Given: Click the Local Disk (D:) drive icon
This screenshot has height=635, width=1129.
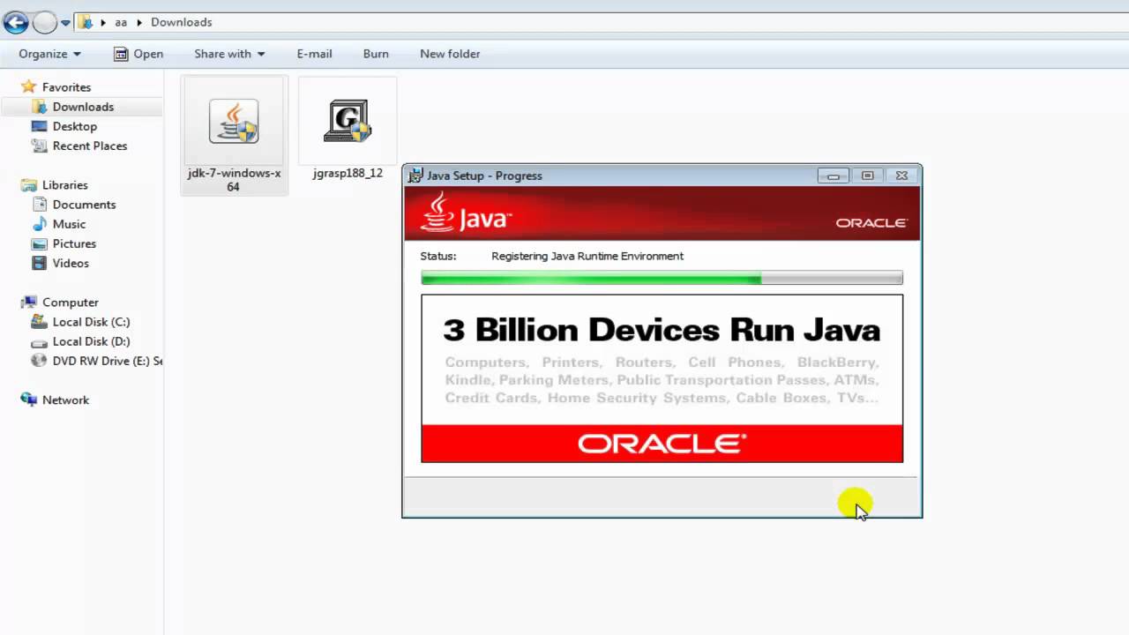Looking at the screenshot, I should coord(39,342).
